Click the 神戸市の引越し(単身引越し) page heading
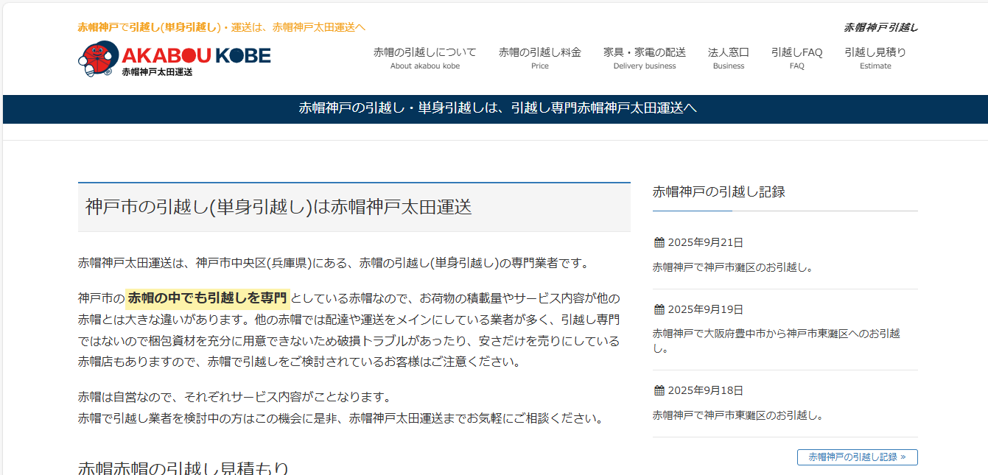The width and height of the screenshot is (988, 475). point(278,207)
